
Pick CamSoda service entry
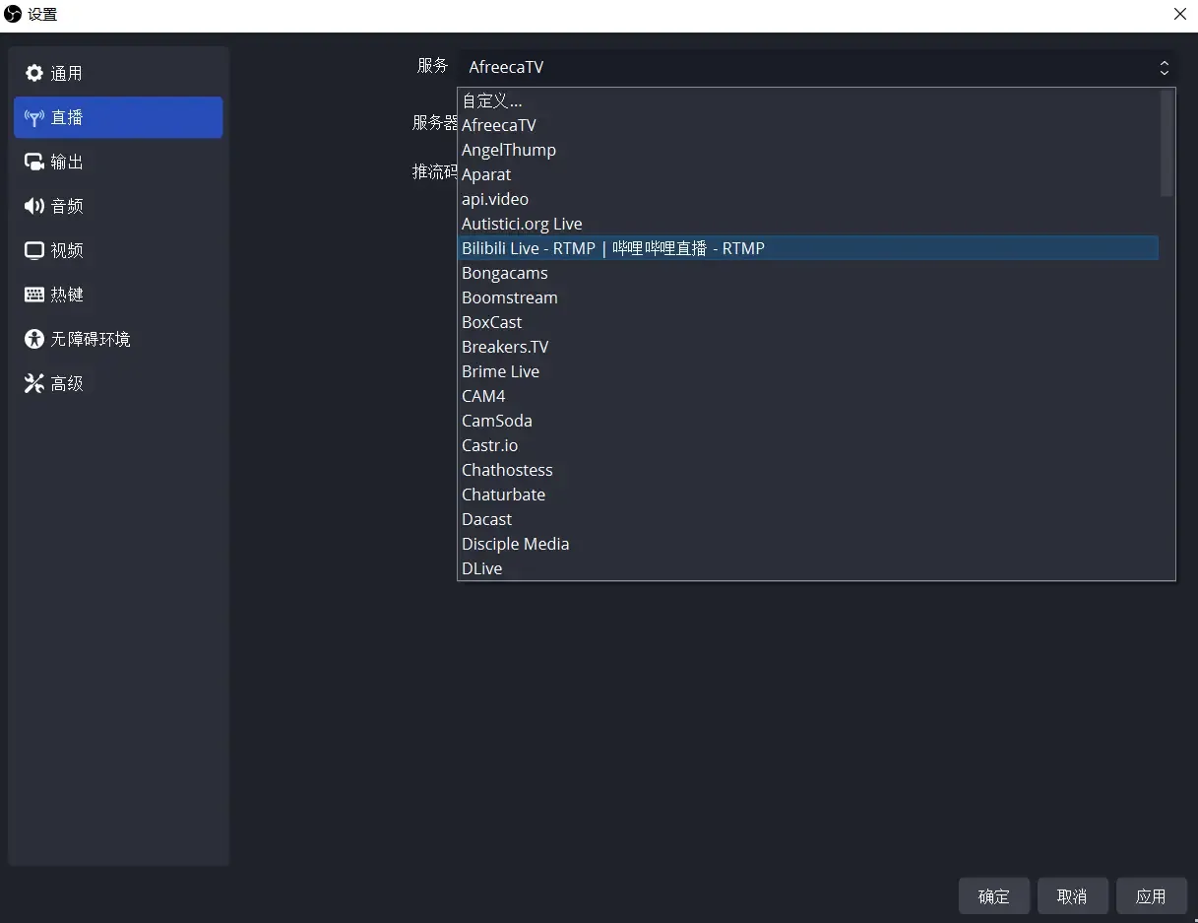tap(808, 421)
